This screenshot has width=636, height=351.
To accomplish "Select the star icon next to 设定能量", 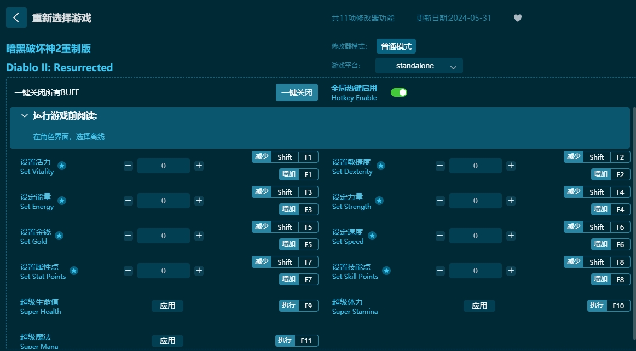I will (62, 202).
